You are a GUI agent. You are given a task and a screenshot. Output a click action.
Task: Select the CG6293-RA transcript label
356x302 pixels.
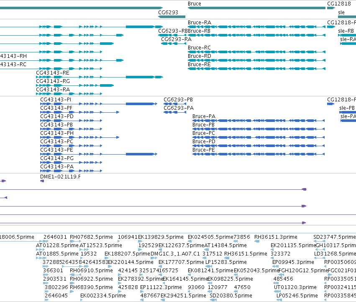176,39
